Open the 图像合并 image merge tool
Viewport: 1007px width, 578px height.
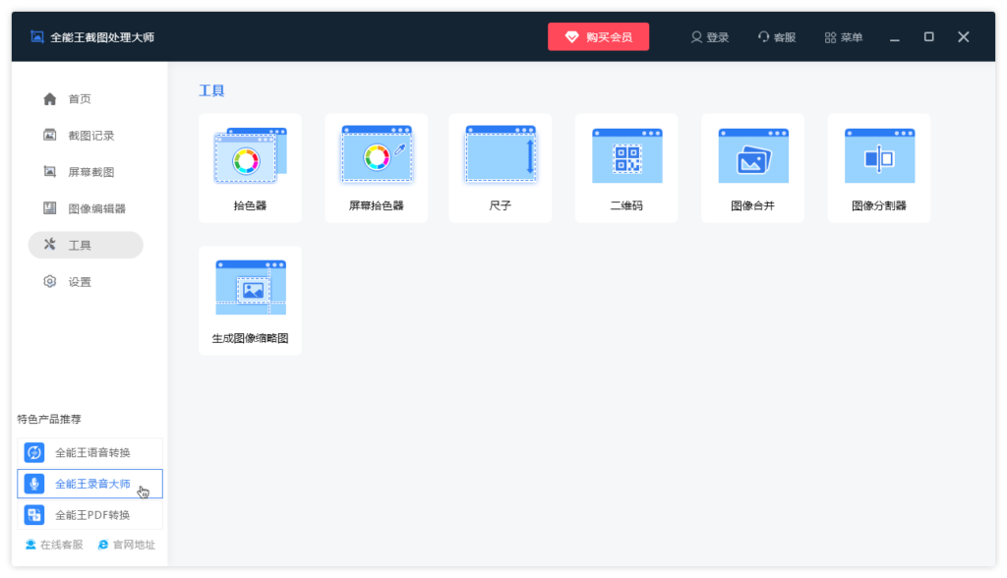pyautogui.click(x=752, y=167)
